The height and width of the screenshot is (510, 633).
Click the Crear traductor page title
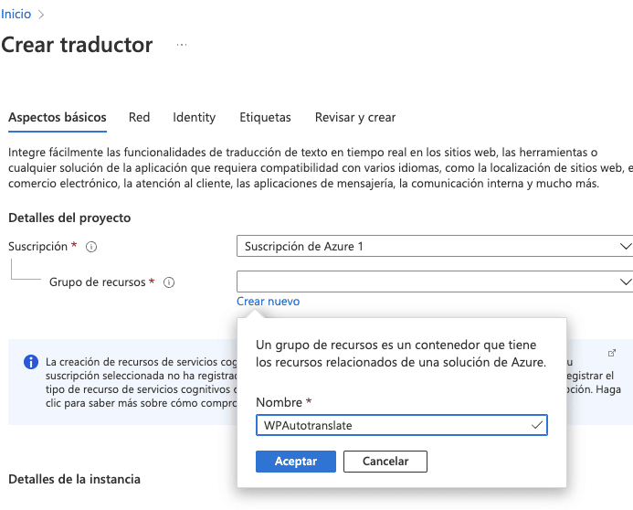(77, 45)
